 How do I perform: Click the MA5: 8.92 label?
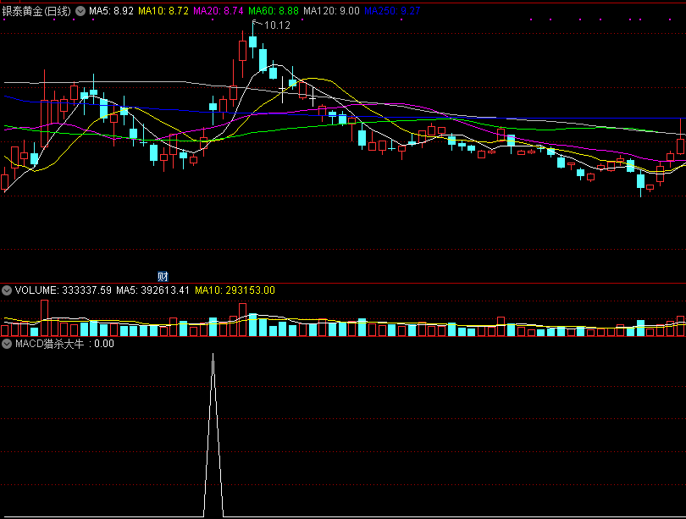click(x=111, y=11)
